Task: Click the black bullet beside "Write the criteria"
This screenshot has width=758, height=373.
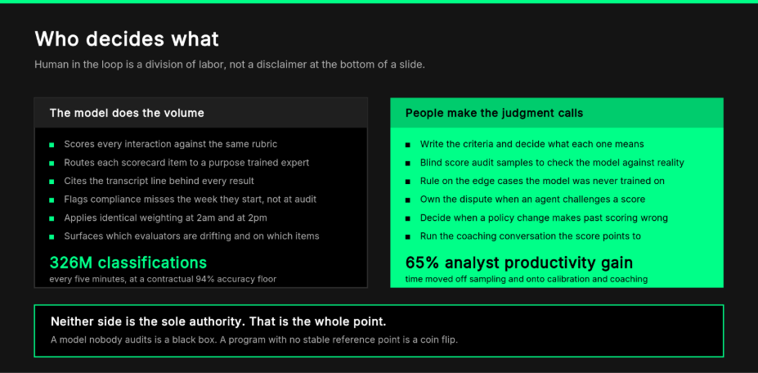Action: tap(408, 145)
